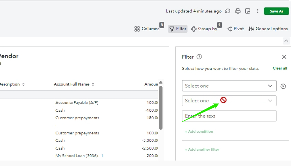Refresh the report data
The width and height of the screenshot is (291, 166).
[x=228, y=11]
